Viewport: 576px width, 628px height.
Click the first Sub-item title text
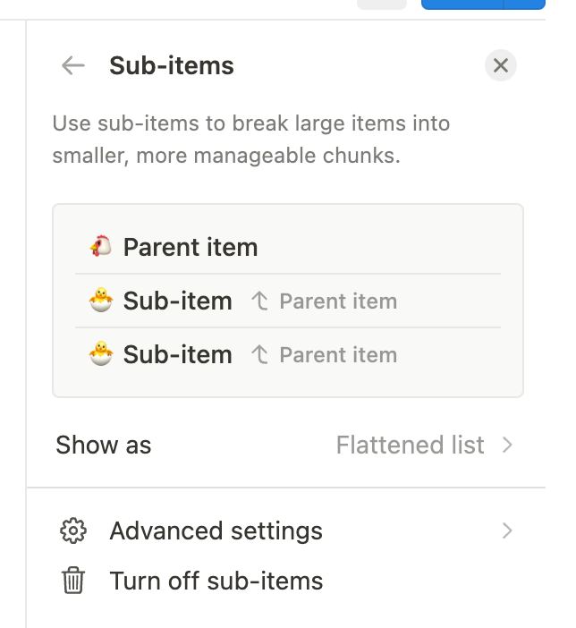pyautogui.click(x=178, y=301)
